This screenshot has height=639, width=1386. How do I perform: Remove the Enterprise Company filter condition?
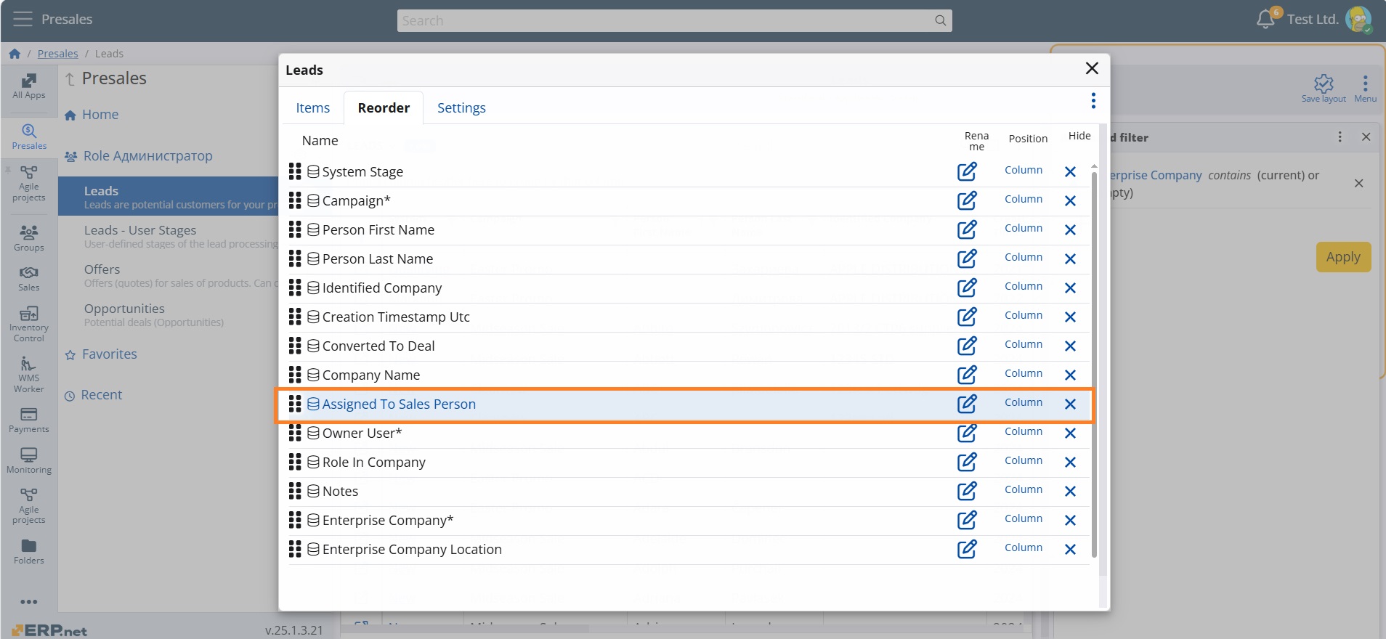point(1358,184)
